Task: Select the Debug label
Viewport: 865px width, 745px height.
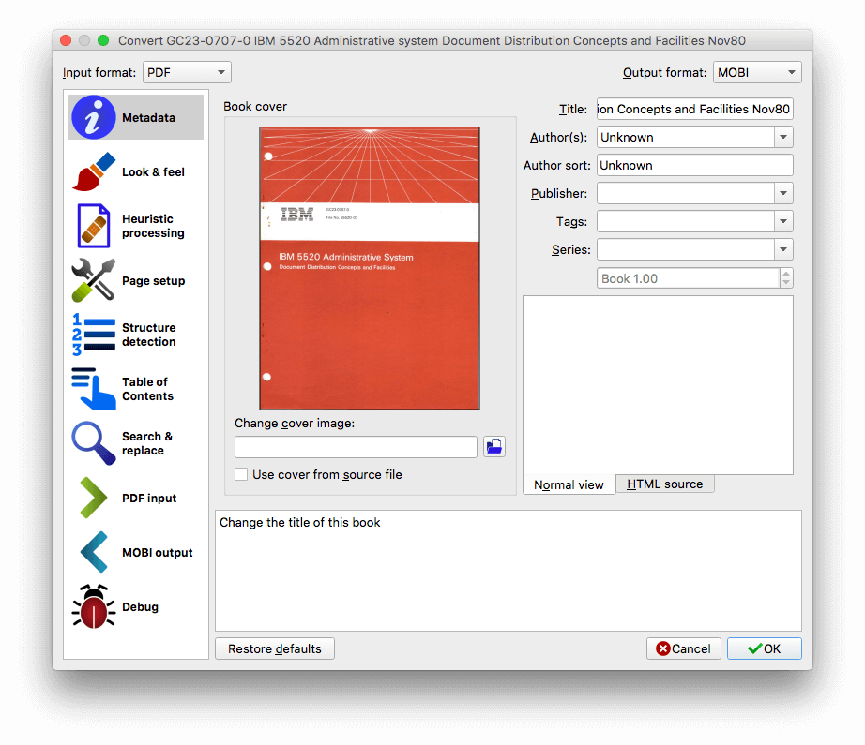Action: (x=140, y=606)
